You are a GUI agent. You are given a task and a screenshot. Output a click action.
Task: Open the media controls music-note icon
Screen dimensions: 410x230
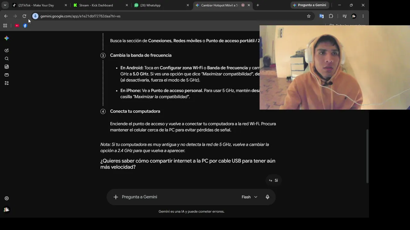345,16
